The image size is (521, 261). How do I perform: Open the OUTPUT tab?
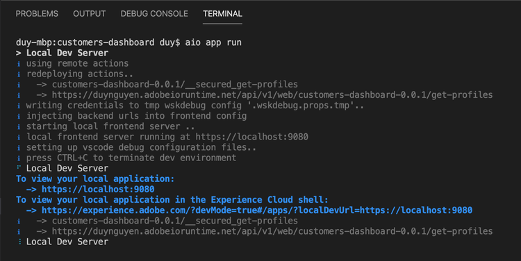pyautogui.click(x=90, y=14)
